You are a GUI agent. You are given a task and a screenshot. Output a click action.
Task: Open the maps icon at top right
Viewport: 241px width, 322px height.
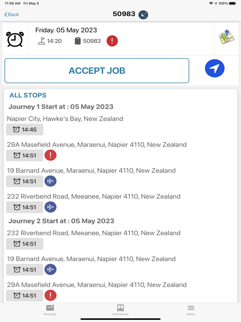point(228,36)
